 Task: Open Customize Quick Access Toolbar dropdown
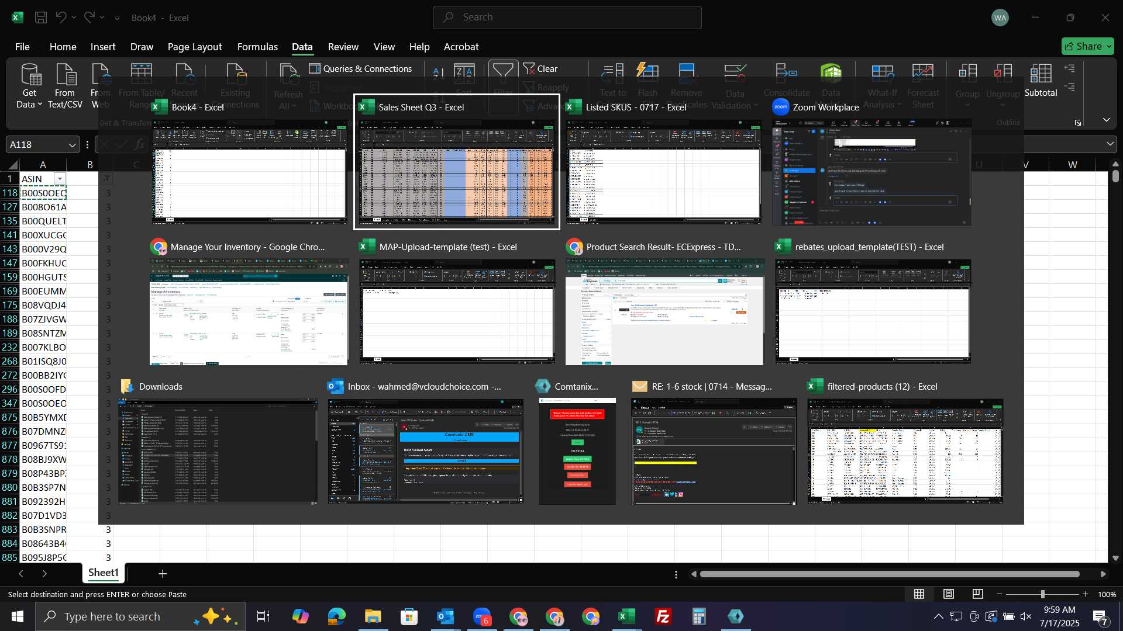117,18
